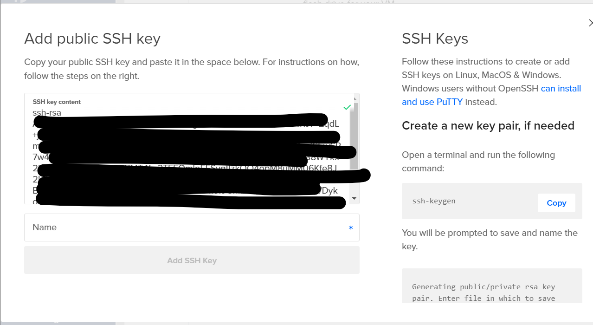Copy the ssh-keygen command

(556, 203)
